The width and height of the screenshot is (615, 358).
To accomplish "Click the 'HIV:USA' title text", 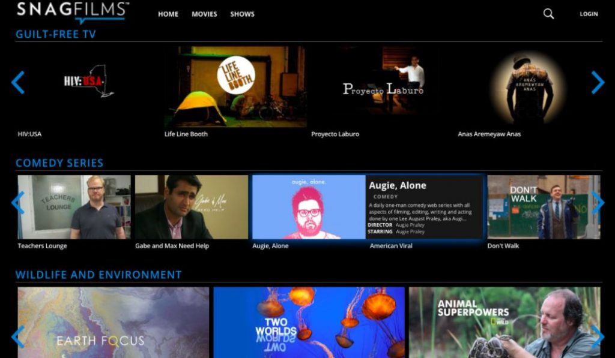I will pos(29,134).
